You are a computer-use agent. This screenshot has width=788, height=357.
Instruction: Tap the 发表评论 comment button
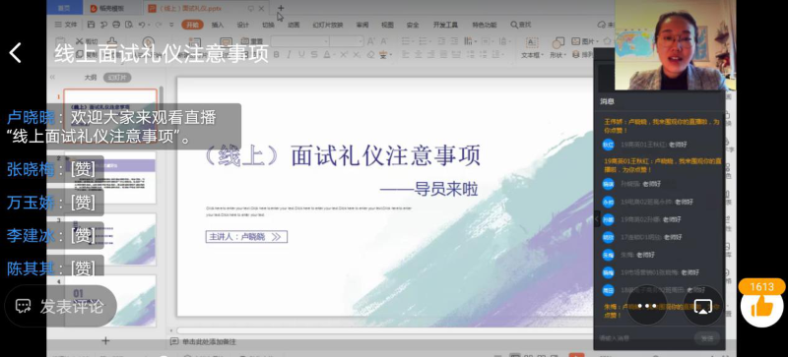tap(60, 306)
